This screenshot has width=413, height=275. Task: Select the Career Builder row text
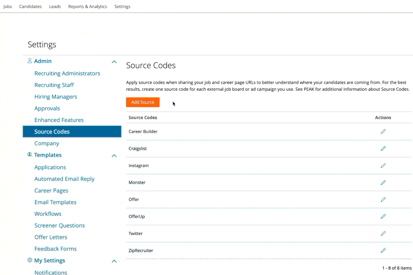[143, 131]
